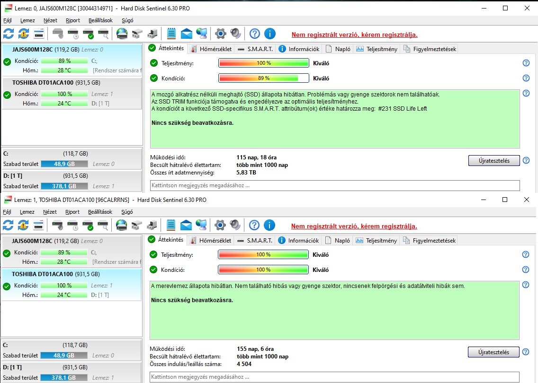Viewport: 538px width, 383px height.
Task: Click C: free space 48,9 GB bar, bottom window
Action: point(64,355)
